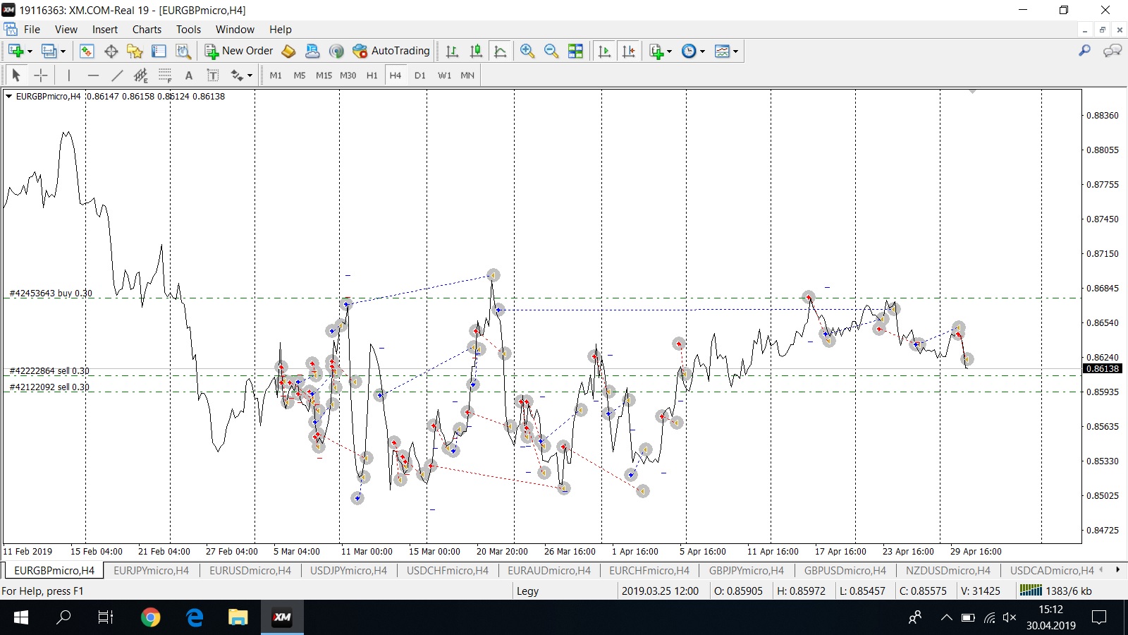The height and width of the screenshot is (635, 1128).
Task: Open the Indicators list dropdown
Action: tap(660, 51)
